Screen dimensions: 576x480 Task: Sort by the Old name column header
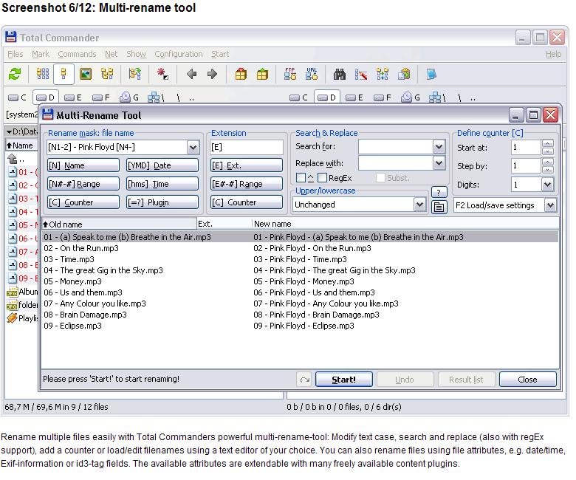point(119,224)
